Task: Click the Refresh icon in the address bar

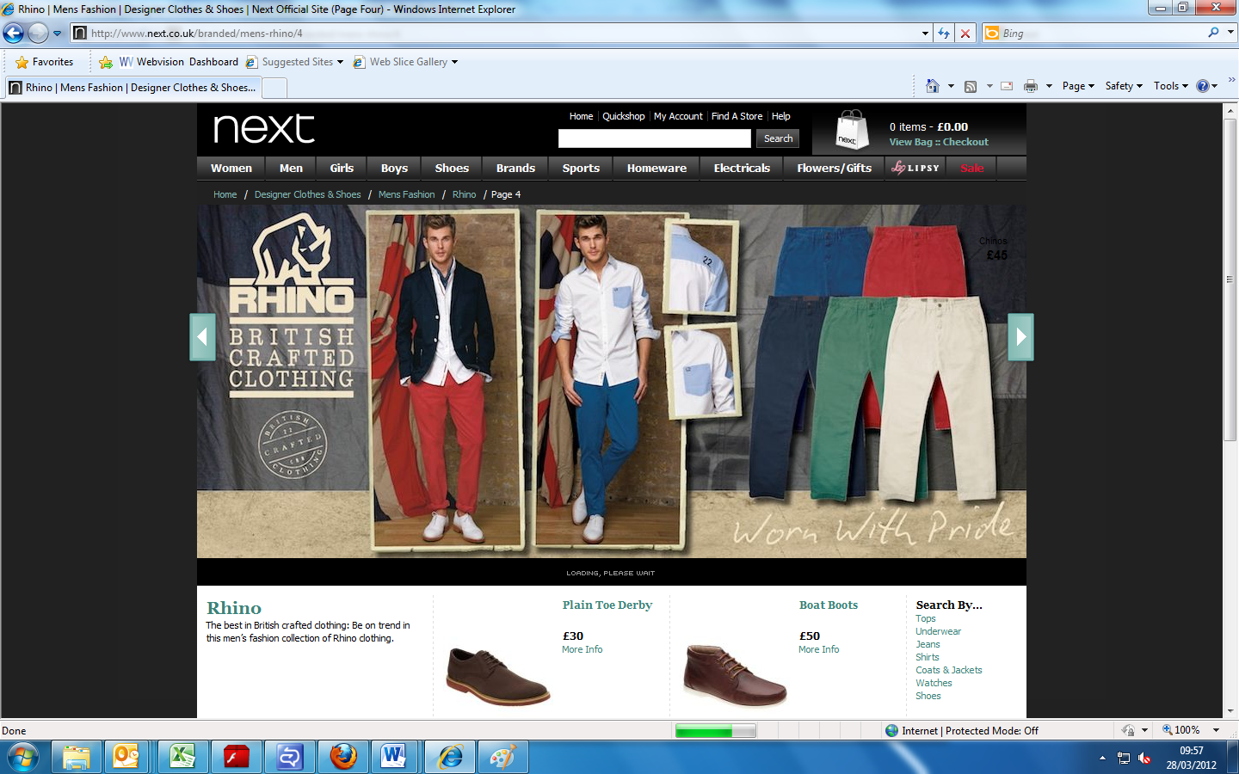Action: coord(945,33)
